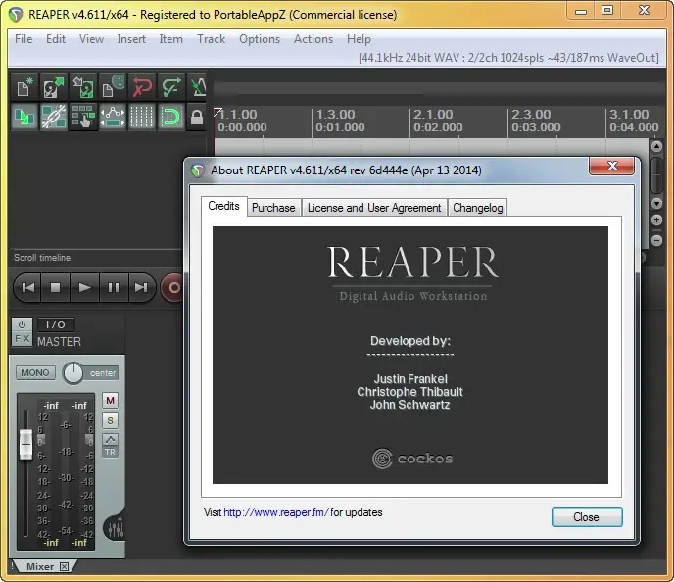The image size is (674, 582).
Task: Open the Insert menu
Action: point(131,39)
